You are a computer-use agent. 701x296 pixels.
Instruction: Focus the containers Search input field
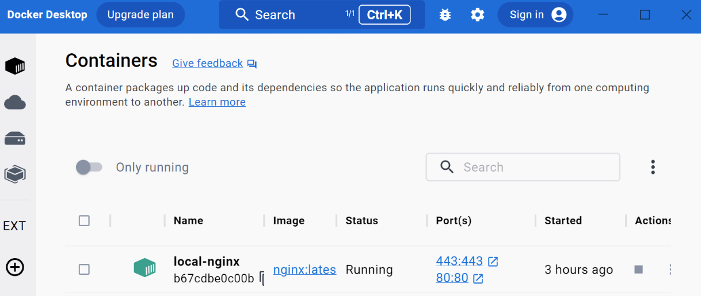523,167
